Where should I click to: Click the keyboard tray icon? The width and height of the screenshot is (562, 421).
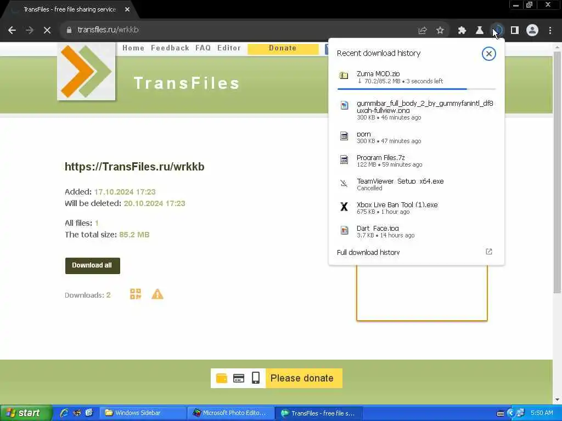click(x=501, y=413)
